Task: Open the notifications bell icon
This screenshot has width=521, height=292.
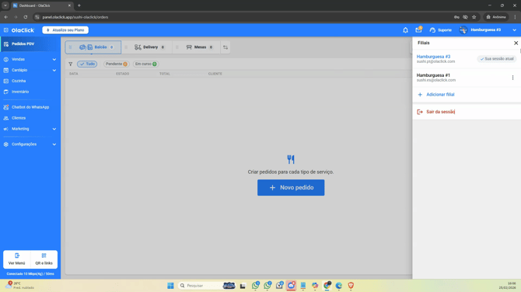Action: [405, 30]
